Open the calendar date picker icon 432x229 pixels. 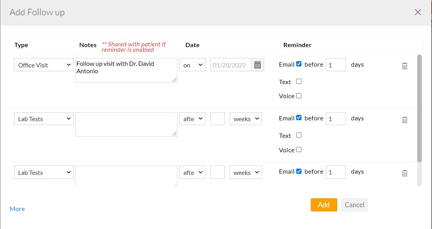(x=257, y=65)
